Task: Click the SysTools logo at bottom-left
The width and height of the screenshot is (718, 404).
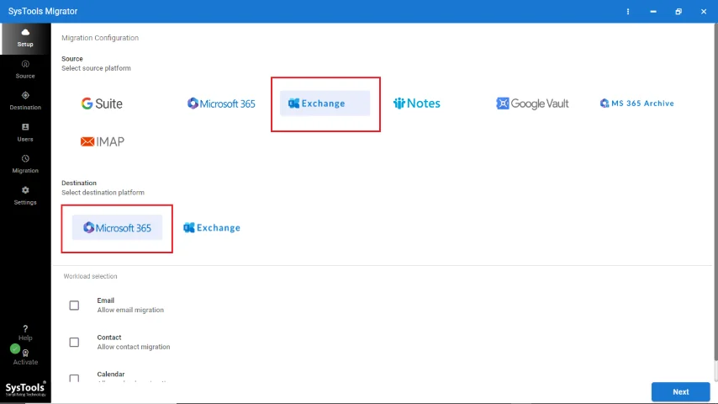Action: tap(25, 390)
